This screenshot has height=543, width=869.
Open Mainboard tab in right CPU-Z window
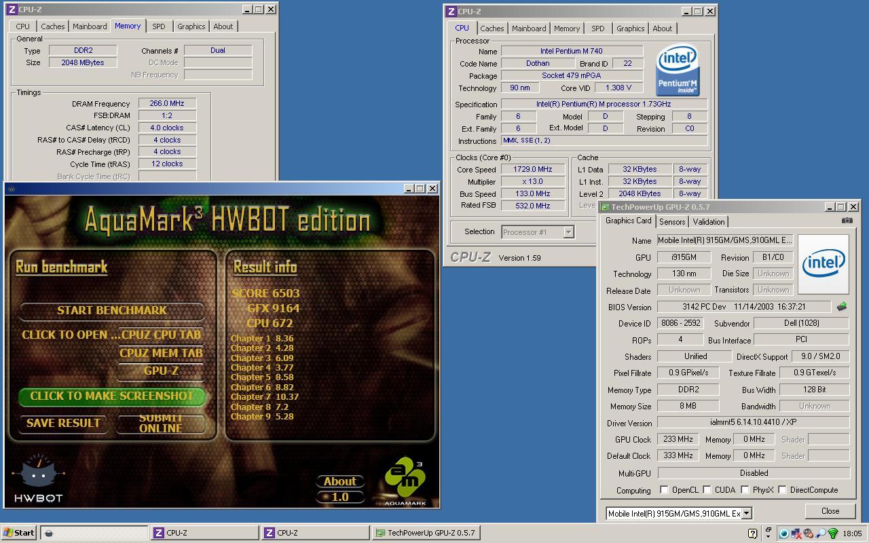[529, 29]
